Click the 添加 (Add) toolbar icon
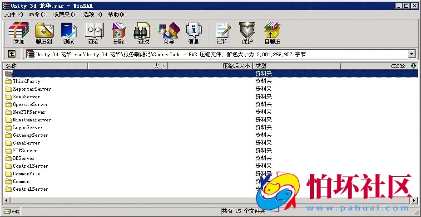Viewport: 421px width, 217px height. (19, 33)
